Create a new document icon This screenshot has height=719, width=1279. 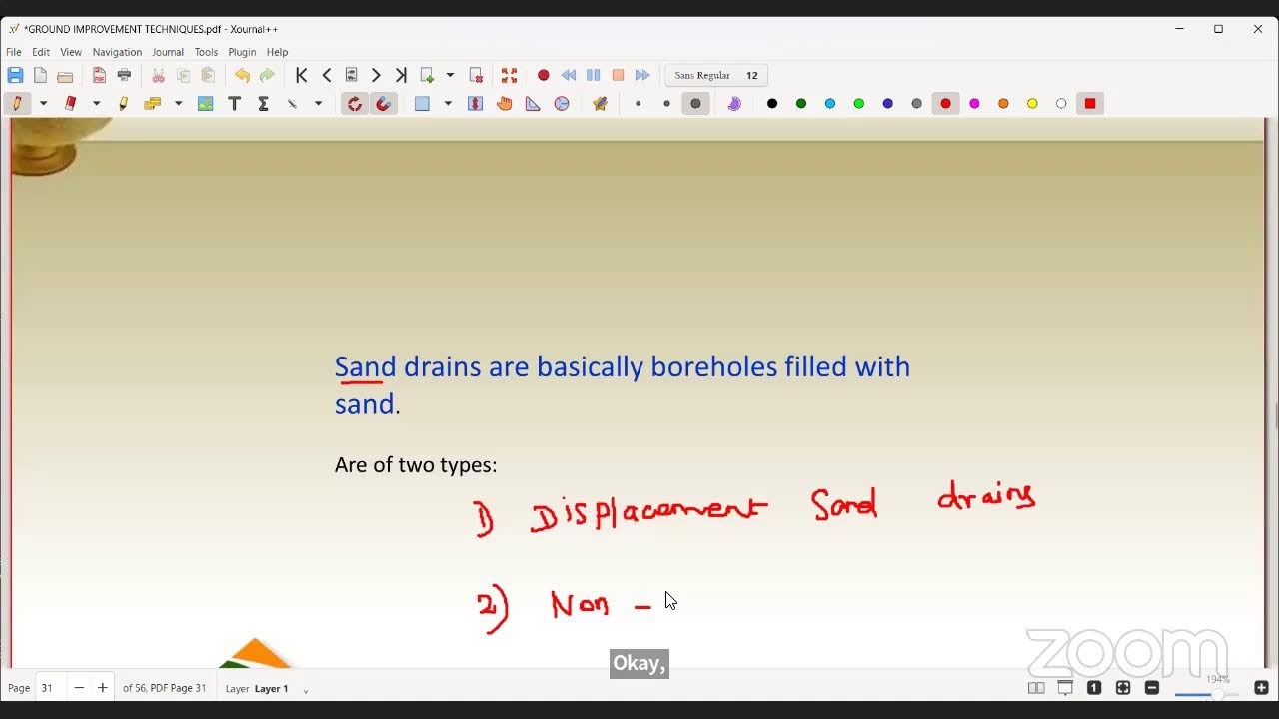40,75
